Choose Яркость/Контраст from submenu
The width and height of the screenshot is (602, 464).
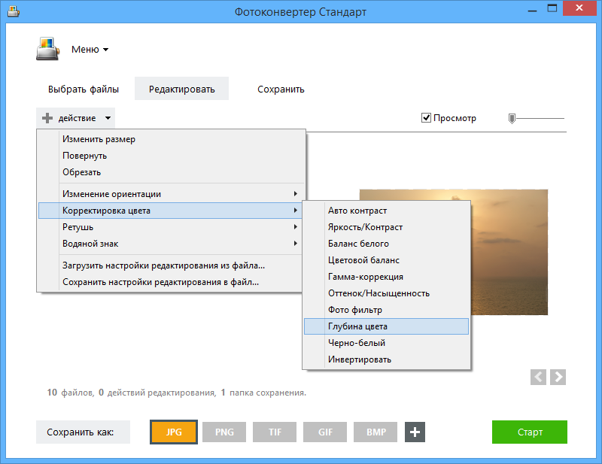pos(386,227)
